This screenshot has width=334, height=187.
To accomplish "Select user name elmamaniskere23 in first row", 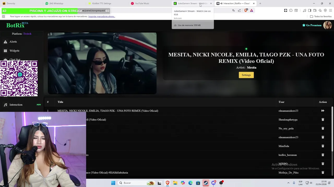I will click(288, 111).
